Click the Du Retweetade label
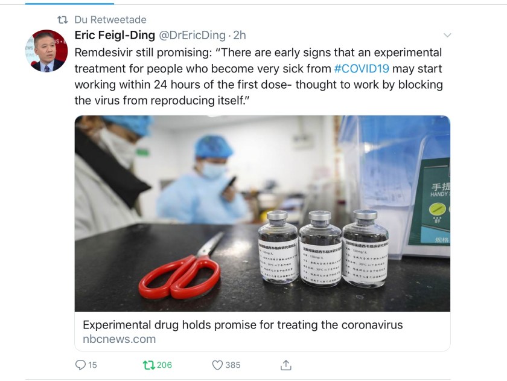This screenshot has width=507, height=381. [110, 20]
